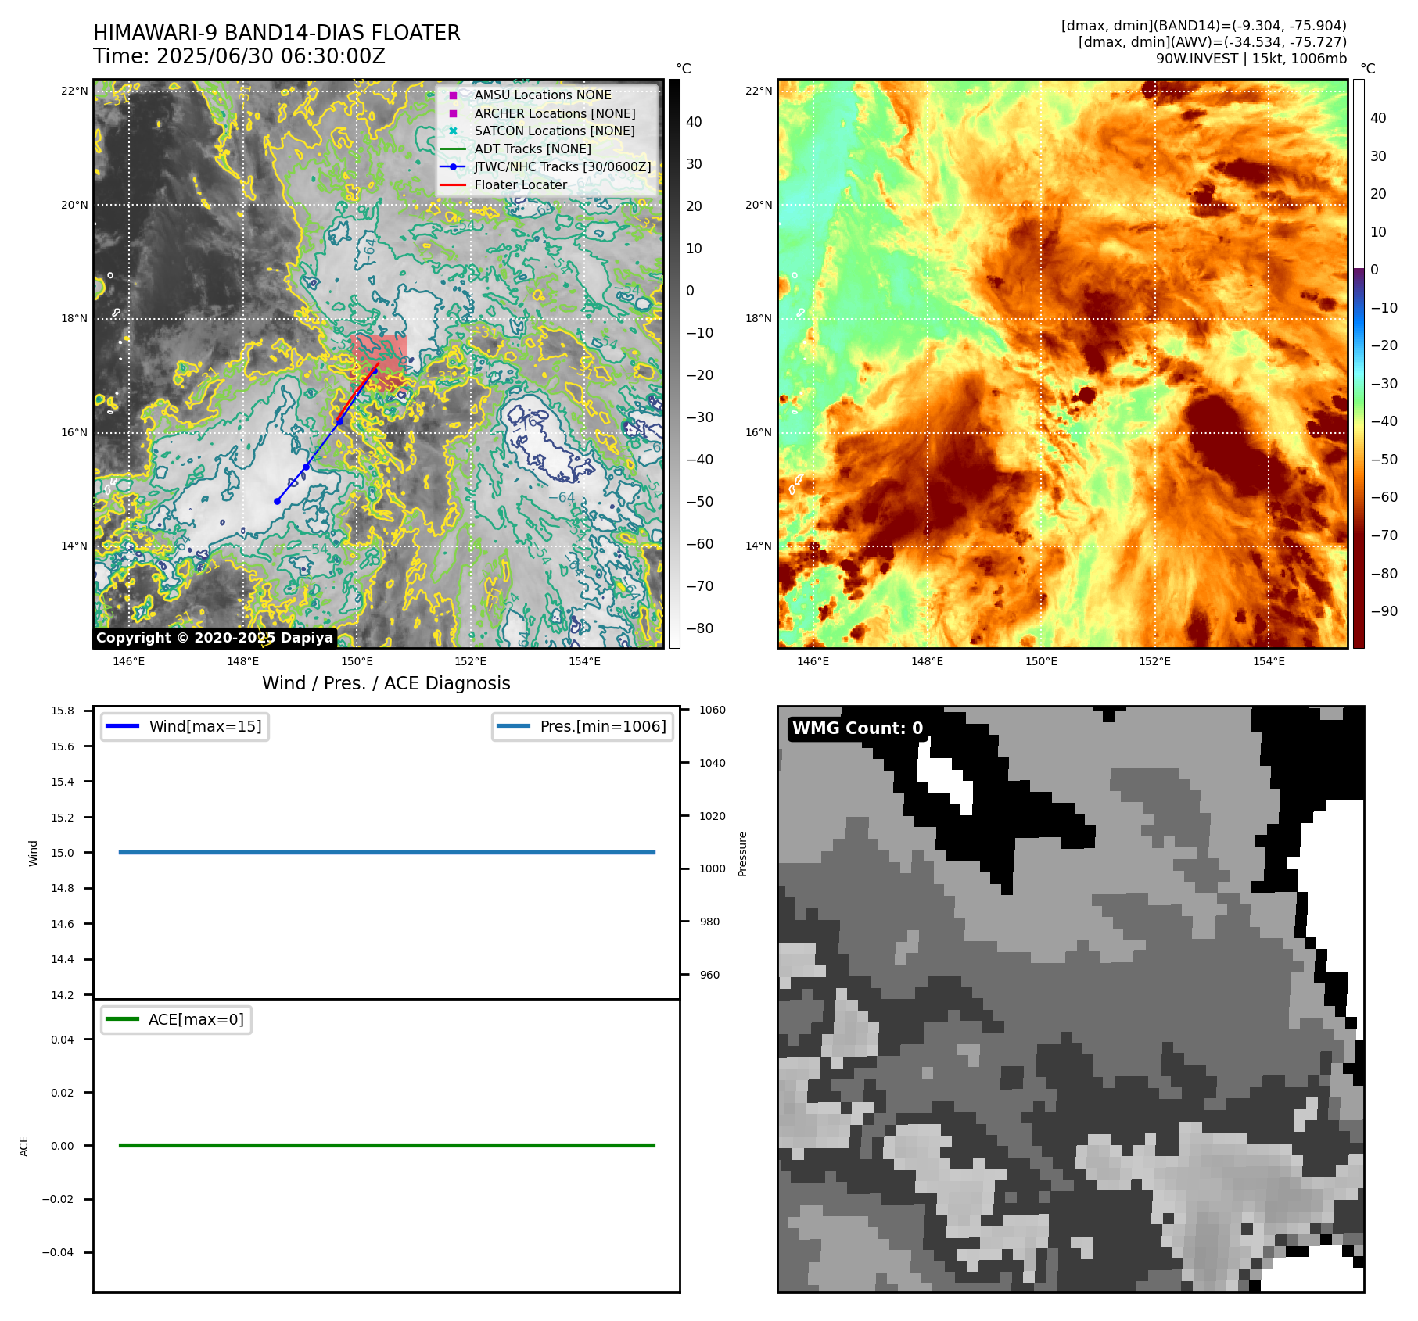Click the vertical Pressure axis label
Viewport: 1418px width, 1321px height.
click(742, 854)
